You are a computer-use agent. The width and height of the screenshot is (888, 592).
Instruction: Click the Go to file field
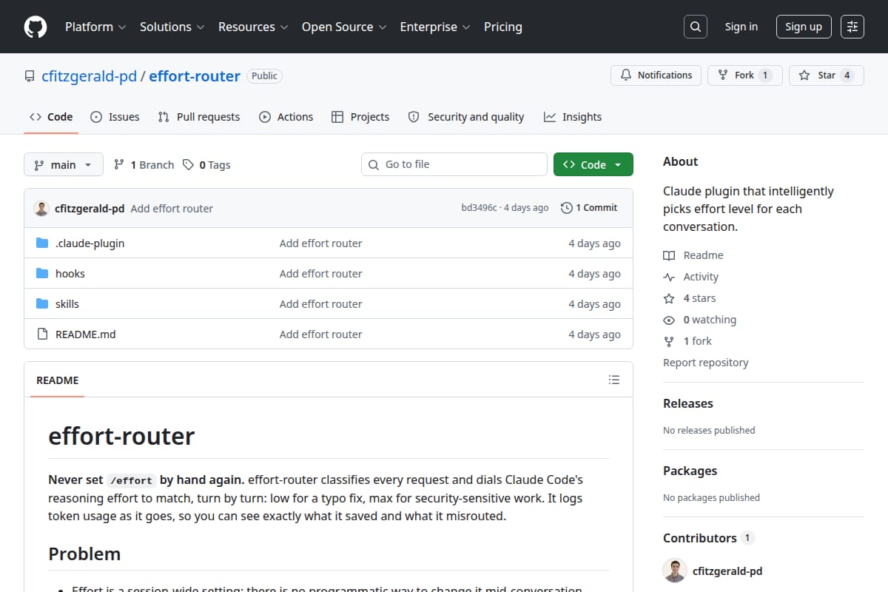(454, 164)
